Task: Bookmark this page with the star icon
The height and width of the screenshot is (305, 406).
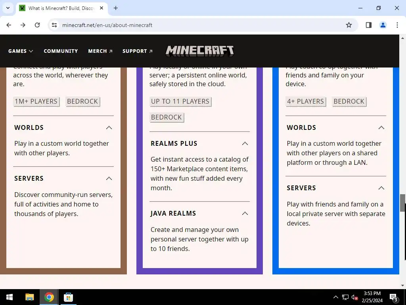Action: pos(349,25)
